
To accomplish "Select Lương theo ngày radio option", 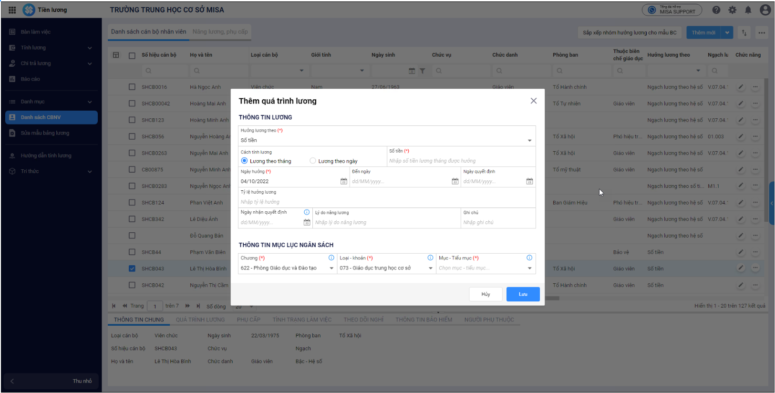I will pos(313,161).
